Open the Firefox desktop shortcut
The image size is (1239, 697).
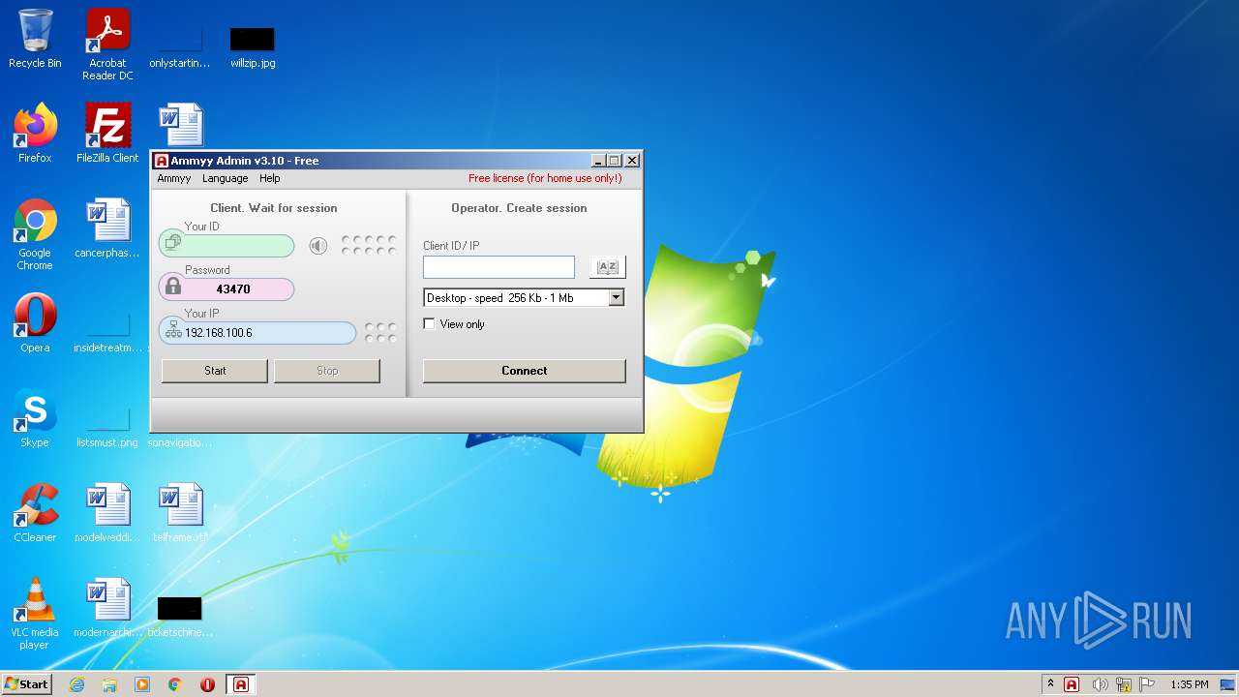[35, 133]
